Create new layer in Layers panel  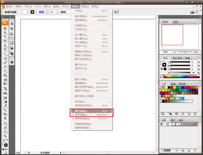click(189, 151)
